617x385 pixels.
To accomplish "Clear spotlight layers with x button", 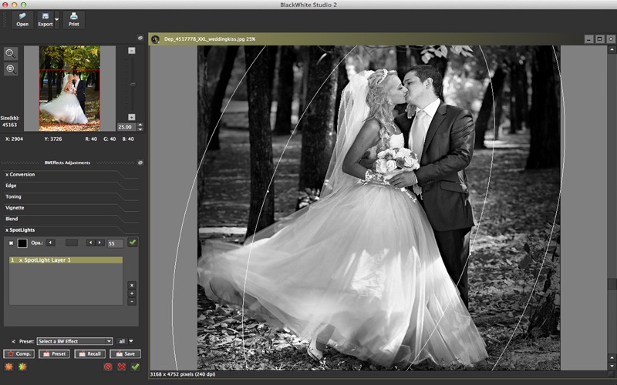I will (x=132, y=285).
